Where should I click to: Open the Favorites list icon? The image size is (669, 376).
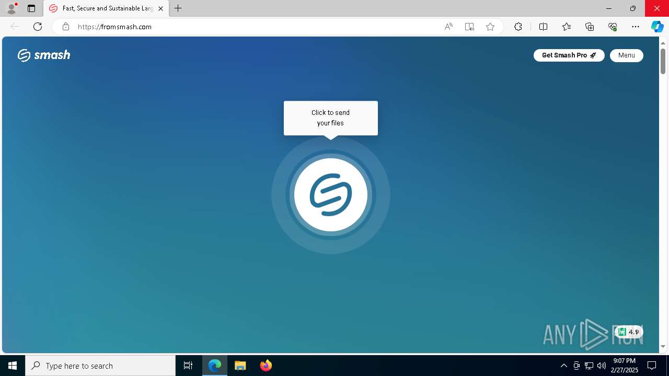[x=567, y=27]
